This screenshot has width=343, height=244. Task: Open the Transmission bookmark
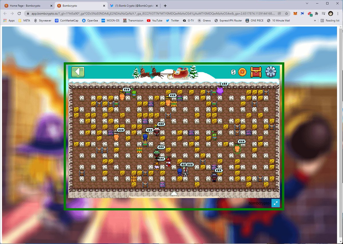133,21
